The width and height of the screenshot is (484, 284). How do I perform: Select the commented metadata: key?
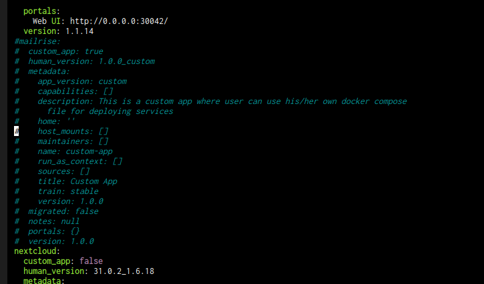[x=49, y=71]
